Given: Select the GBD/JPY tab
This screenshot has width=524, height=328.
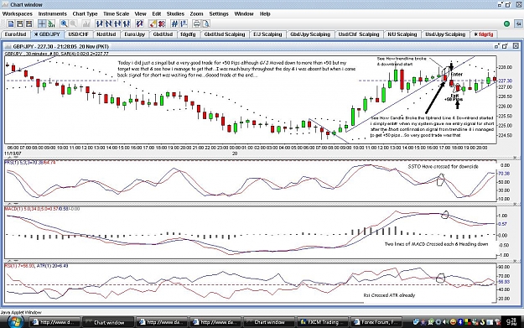Looking at the screenshot, I should coord(47,34).
